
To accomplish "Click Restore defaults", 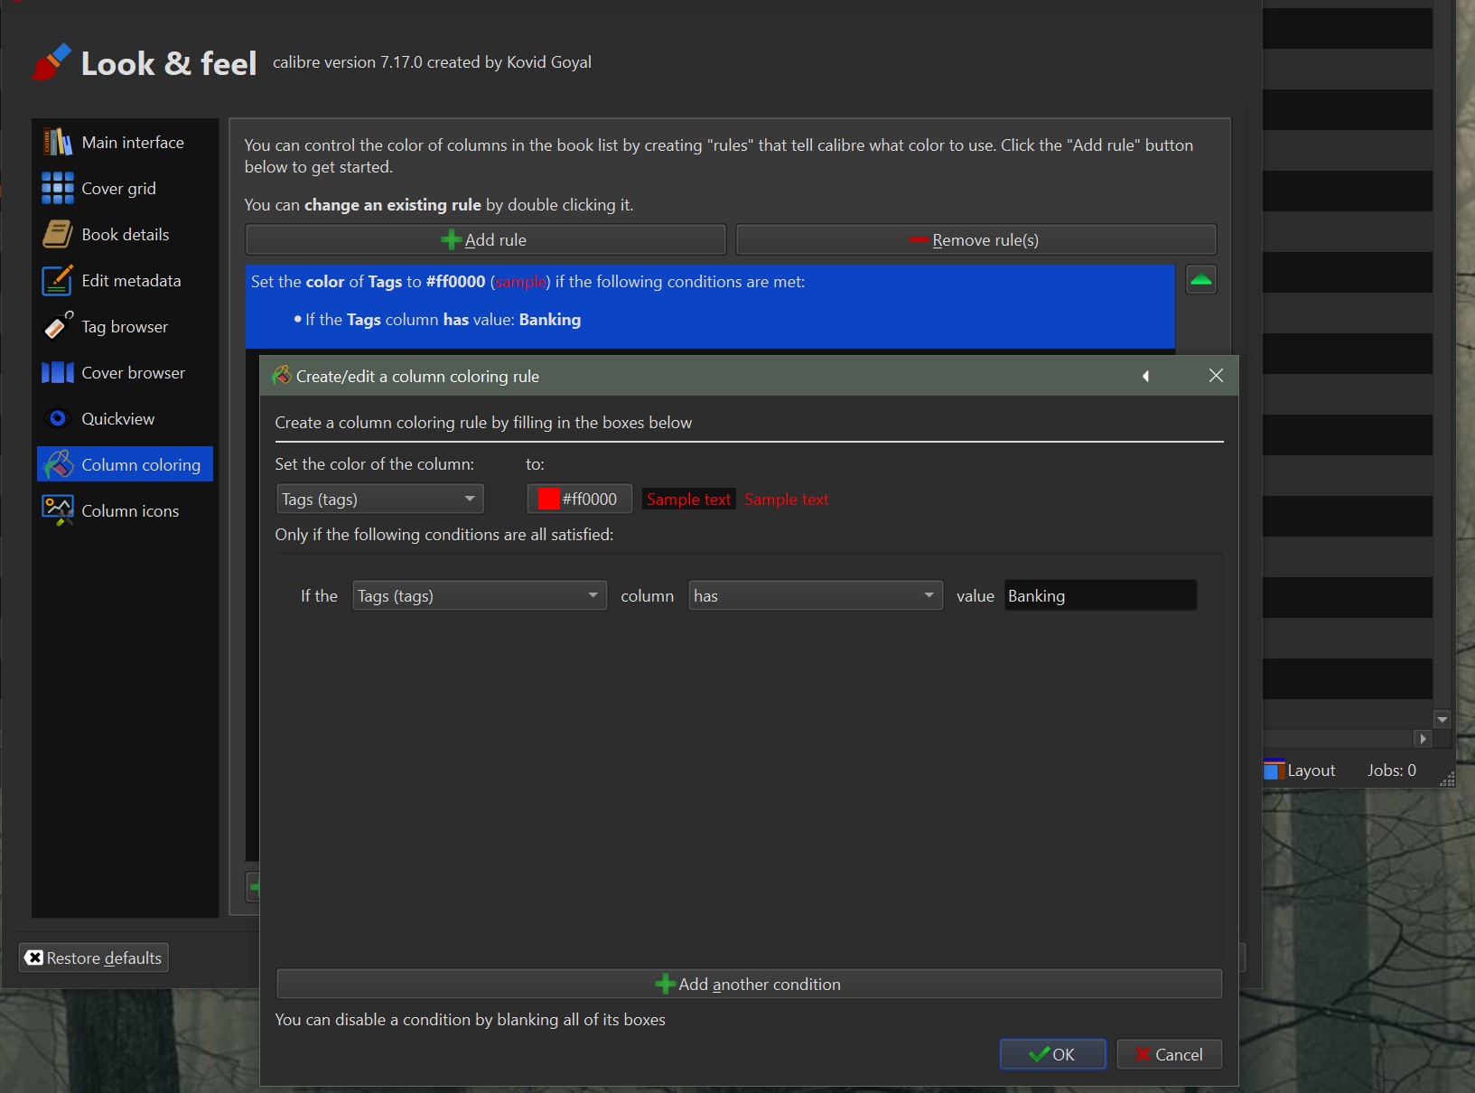I will click(94, 958).
